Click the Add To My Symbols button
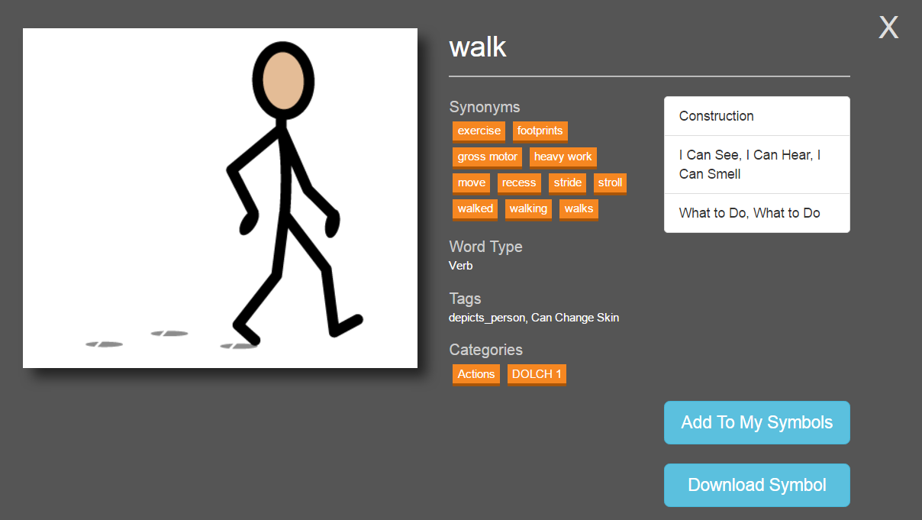Screen dimensions: 922x520 tap(756, 422)
